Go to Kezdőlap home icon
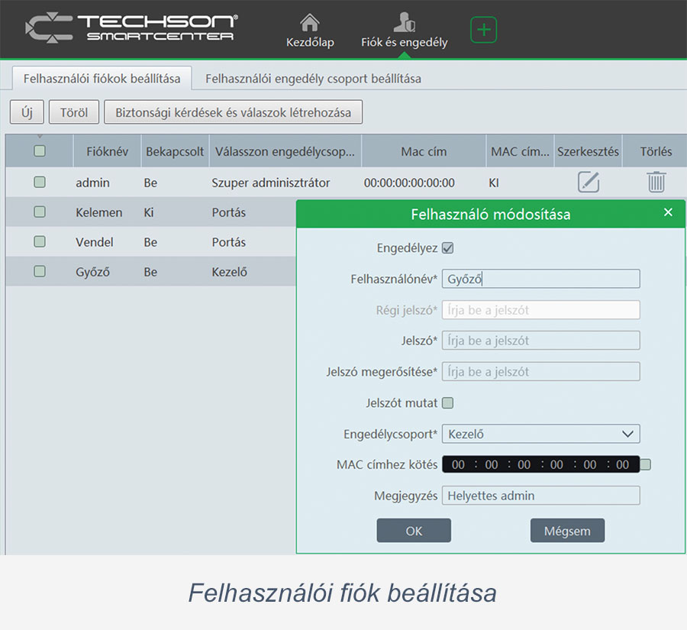The height and width of the screenshot is (630, 687). tap(310, 23)
